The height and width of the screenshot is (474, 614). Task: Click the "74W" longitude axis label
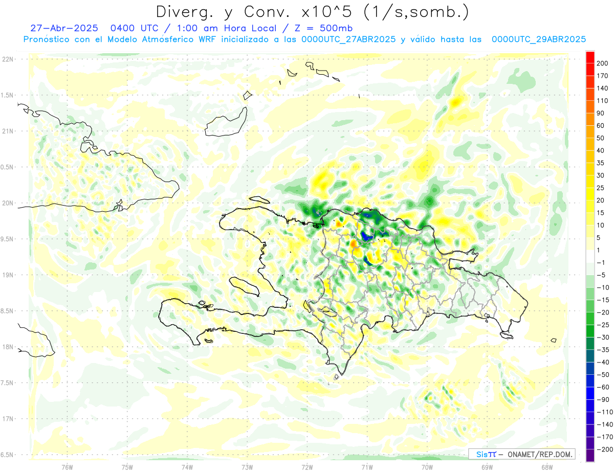pos(187,467)
